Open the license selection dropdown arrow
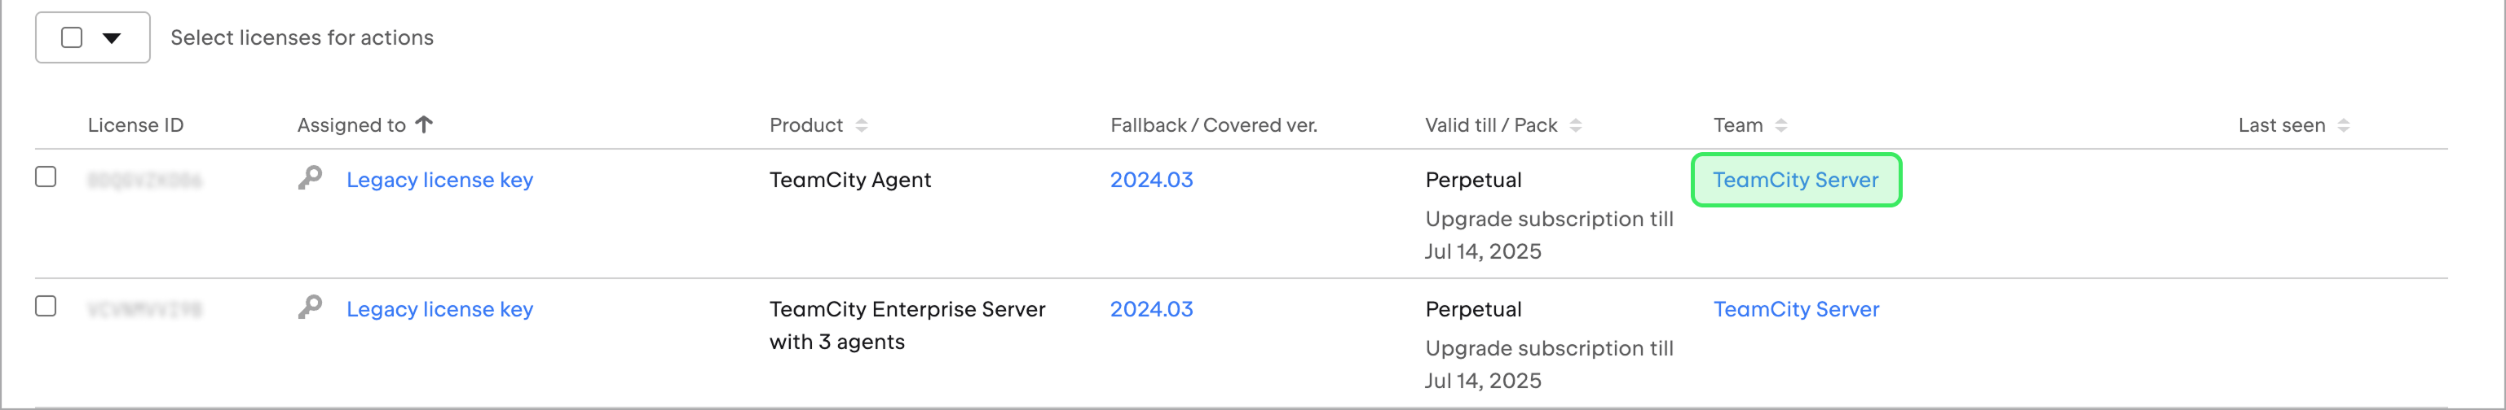The image size is (2506, 410). click(x=112, y=38)
